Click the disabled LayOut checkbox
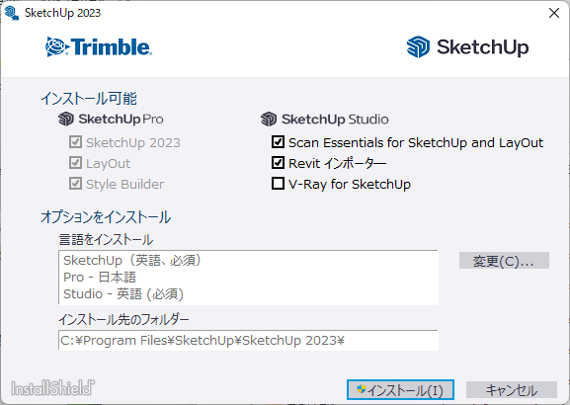Image resolution: width=570 pixels, height=405 pixels. tap(75, 163)
